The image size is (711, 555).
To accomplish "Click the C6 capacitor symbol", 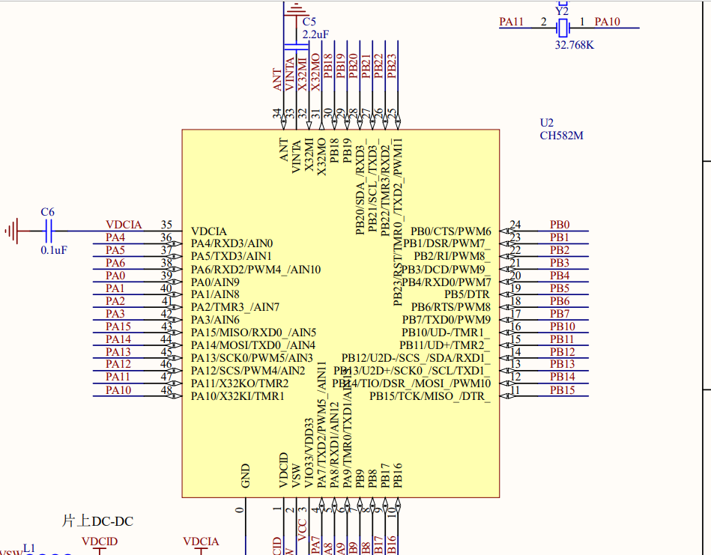I will coord(47,231).
